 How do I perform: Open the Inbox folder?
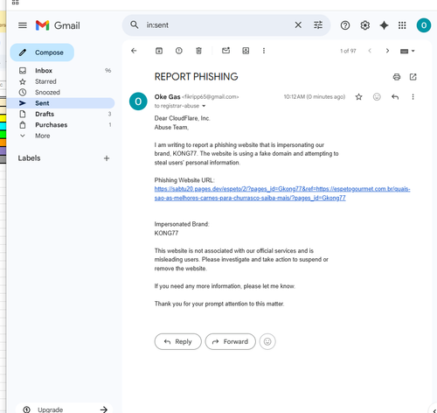coord(60,71)
